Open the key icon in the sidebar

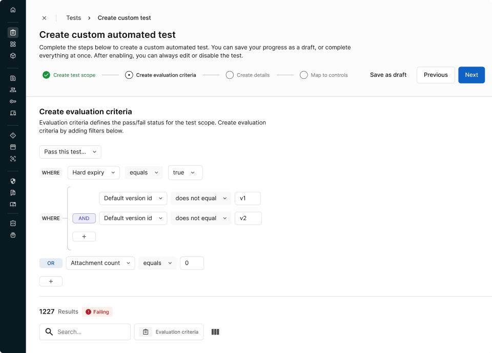point(13,101)
